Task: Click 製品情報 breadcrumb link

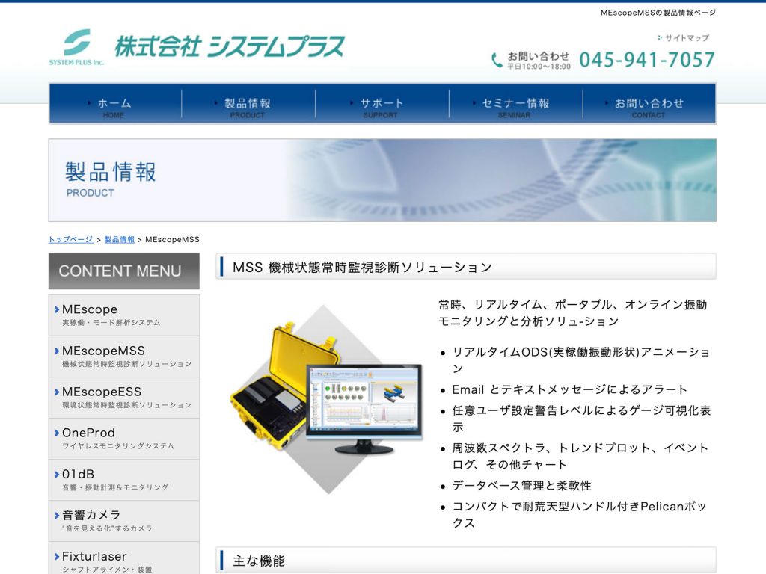Action: point(119,239)
